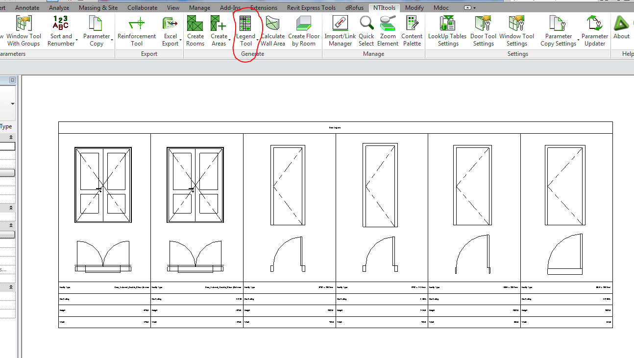The image size is (634, 358).
Task: Switch to the Manage ribbon tab
Action: pos(199,7)
